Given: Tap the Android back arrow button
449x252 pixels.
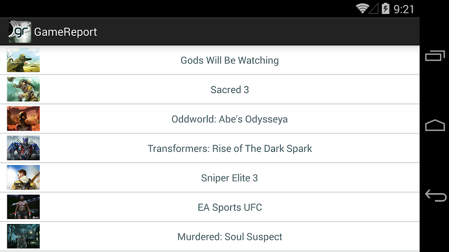Looking at the screenshot, I should click(x=436, y=195).
